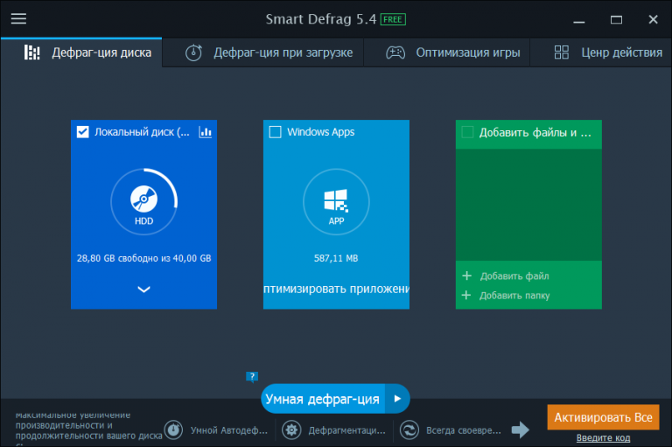Click the Дефрагментация gear icon

292,430
